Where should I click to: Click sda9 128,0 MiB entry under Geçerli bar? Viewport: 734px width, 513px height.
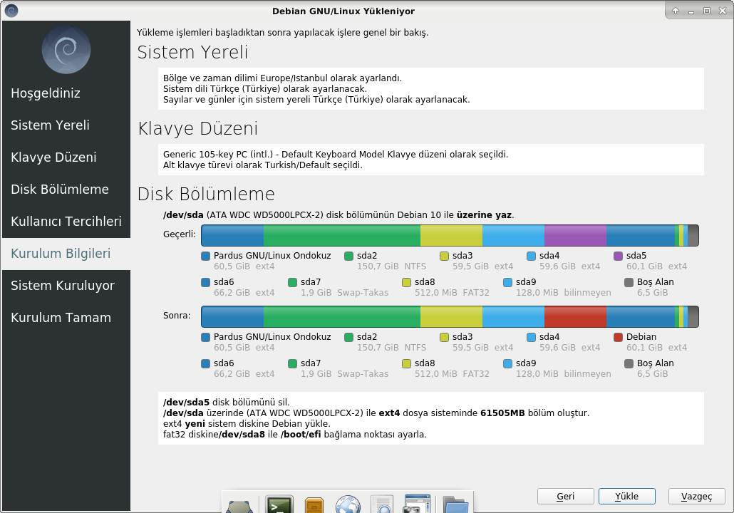557,287
